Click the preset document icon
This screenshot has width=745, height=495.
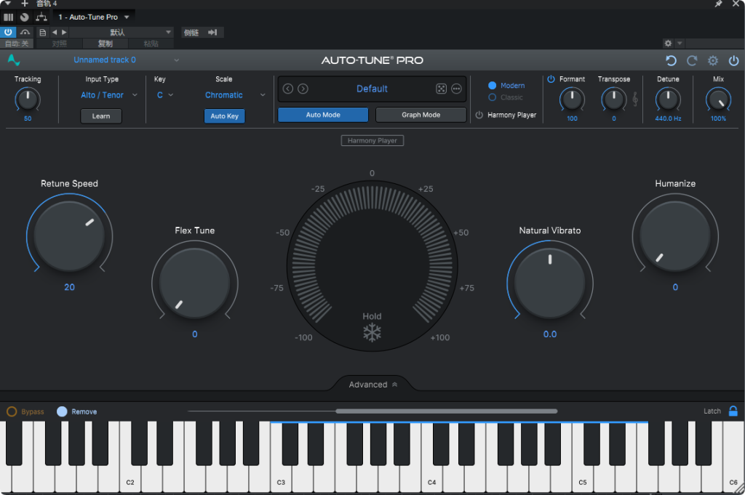coord(42,32)
